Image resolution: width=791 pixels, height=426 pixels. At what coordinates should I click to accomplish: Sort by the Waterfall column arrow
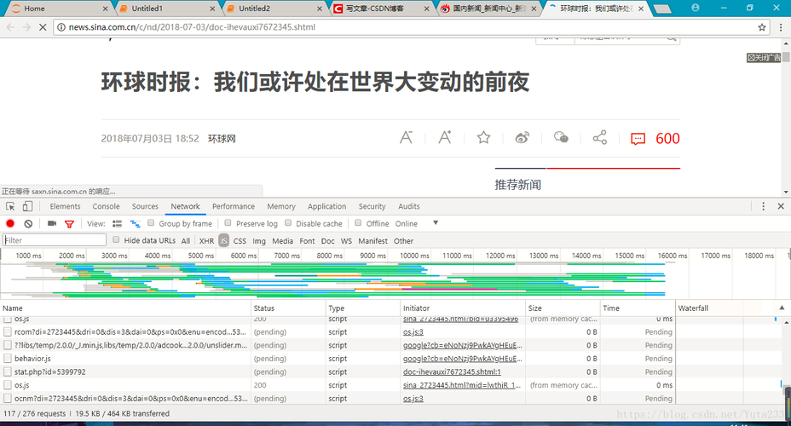[782, 308]
